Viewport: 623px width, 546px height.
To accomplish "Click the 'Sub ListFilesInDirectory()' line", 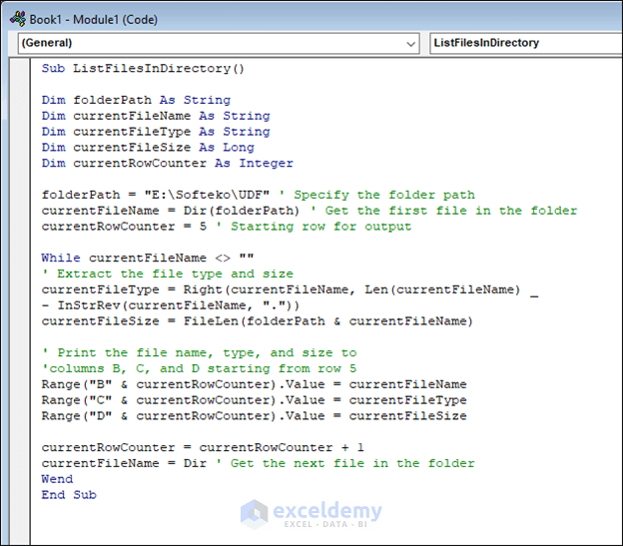I will [x=143, y=69].
